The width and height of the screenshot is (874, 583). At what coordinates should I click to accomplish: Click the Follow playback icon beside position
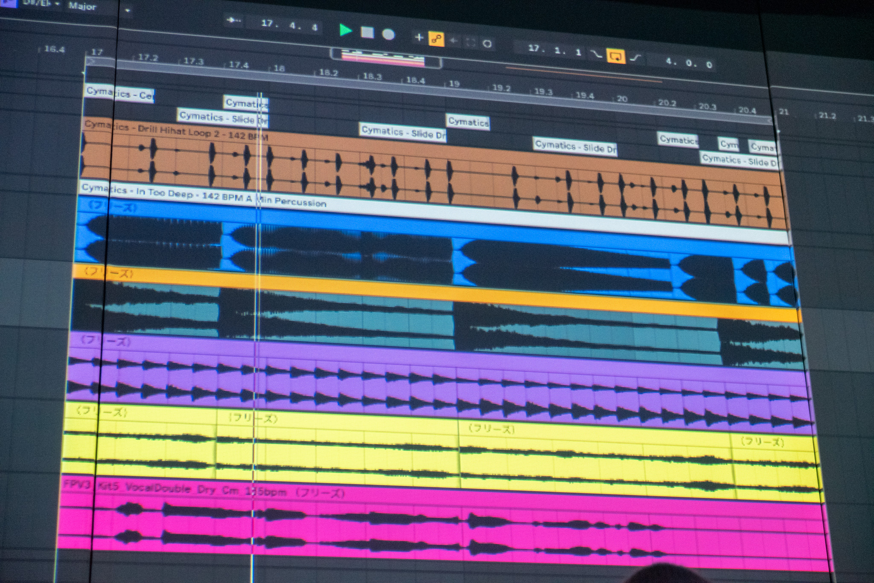[233, 20]
